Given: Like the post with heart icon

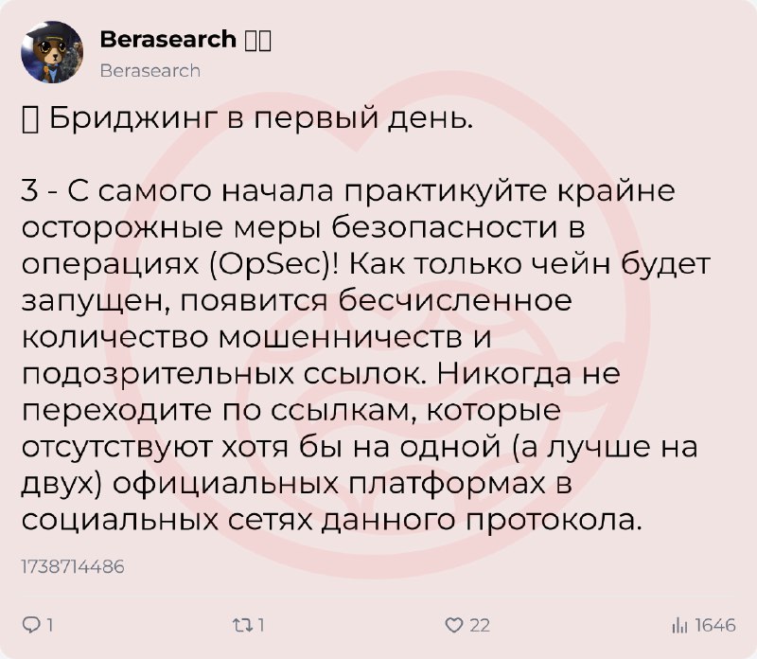Looking at the screenshot, I should coord(454,625).
